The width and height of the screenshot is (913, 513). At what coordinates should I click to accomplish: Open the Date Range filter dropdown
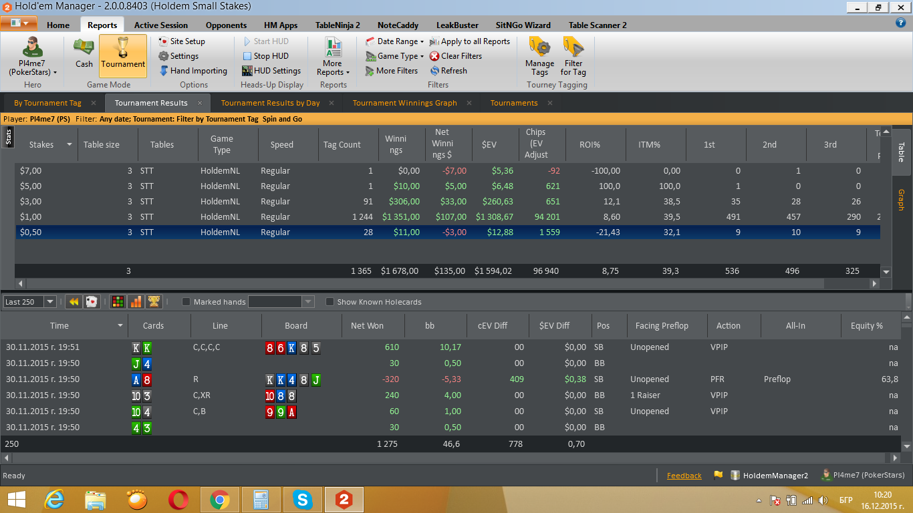tap(395, 41)
